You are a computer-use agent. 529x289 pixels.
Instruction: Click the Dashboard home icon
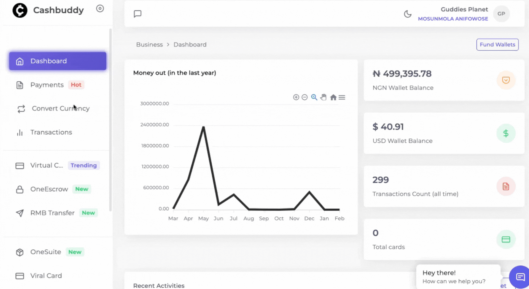20,61
